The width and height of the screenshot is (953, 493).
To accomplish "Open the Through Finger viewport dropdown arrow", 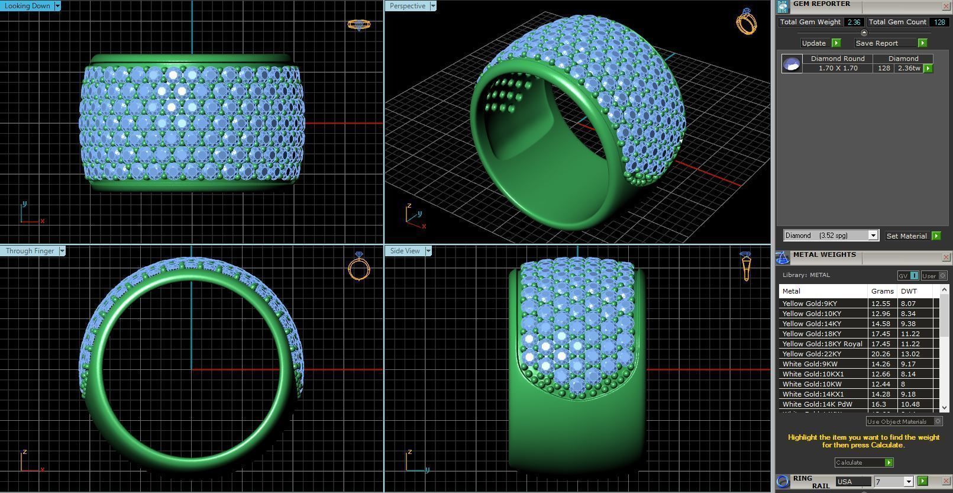I will [62, 251].
